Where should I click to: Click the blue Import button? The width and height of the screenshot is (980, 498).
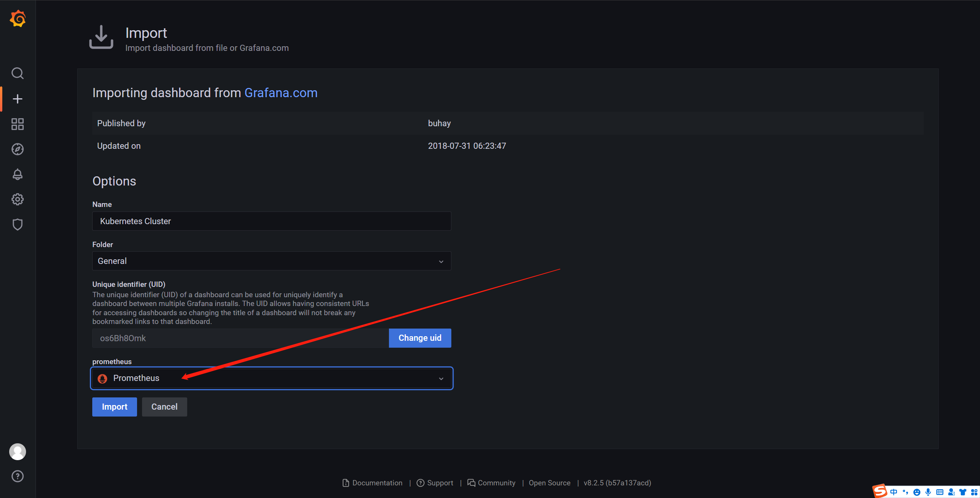114,407
